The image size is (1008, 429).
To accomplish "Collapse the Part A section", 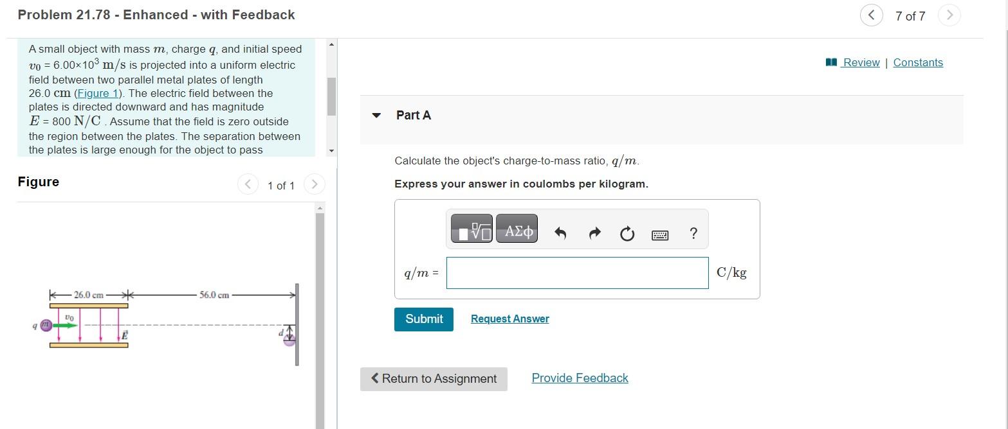I will pos(376,116).
